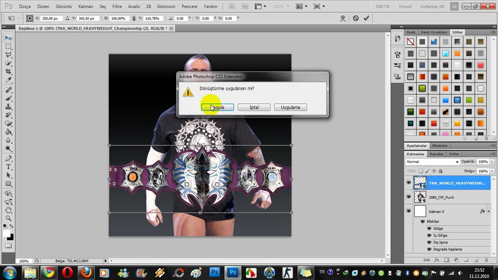Toggle Quick Mask mode icon
The width and height of the screenshot is (498, 280).
[x=8, y=246]
